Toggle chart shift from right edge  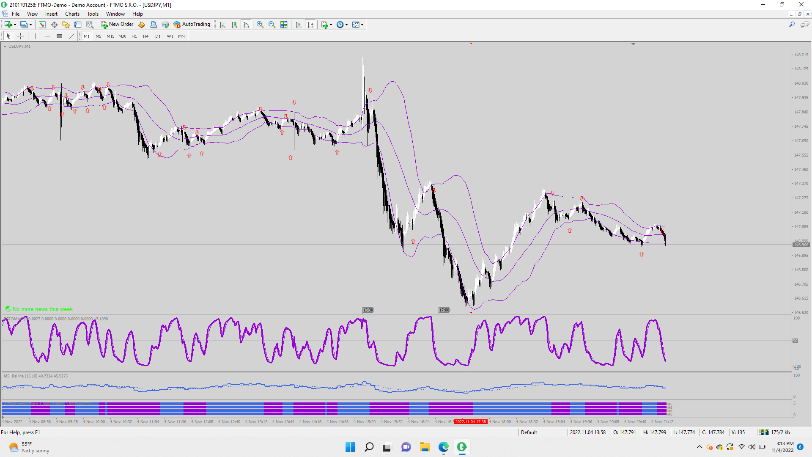[x=310, y=25]
